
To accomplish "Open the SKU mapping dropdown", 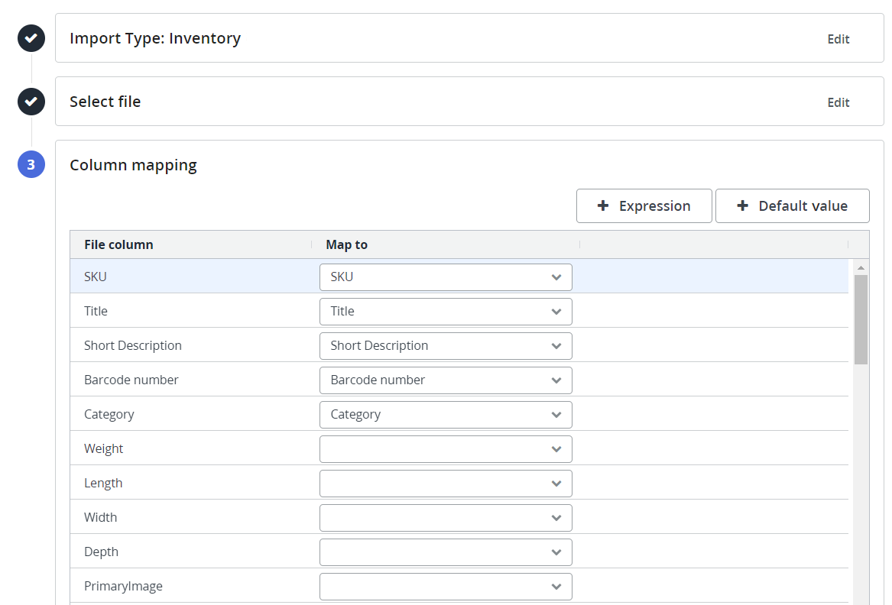I will click(445, 277).
